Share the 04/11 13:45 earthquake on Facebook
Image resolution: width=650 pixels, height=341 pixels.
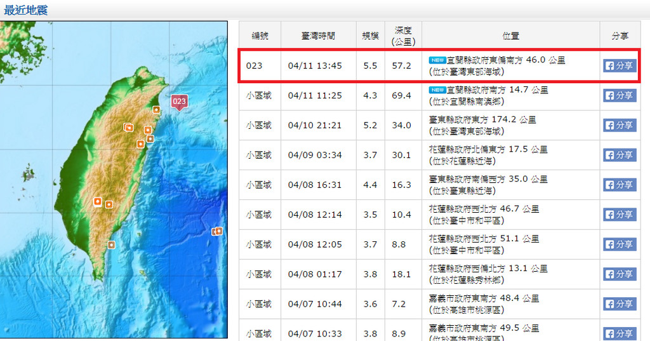(619, 65)
